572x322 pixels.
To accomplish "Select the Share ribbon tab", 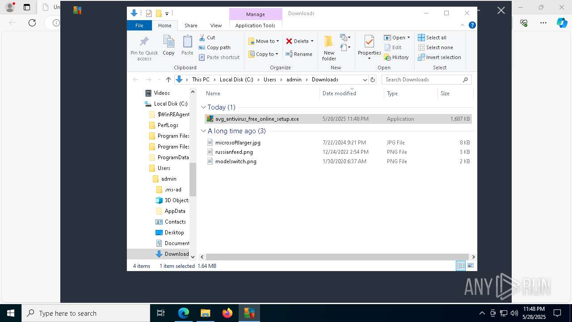I will tap(191, 25).
